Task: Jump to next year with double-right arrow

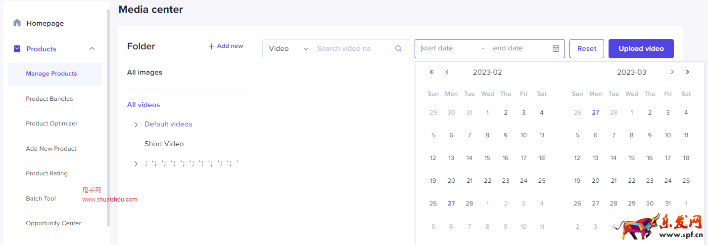Action: (687, 72)
